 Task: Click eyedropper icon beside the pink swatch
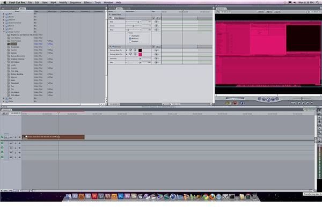click(130, 54)
